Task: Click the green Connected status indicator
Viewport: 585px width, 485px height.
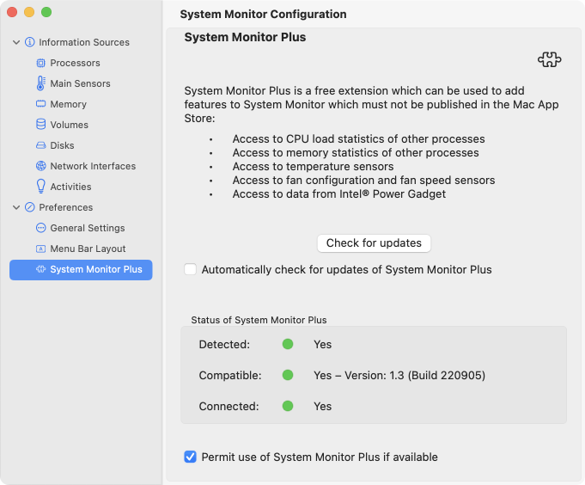Action: 288,406
